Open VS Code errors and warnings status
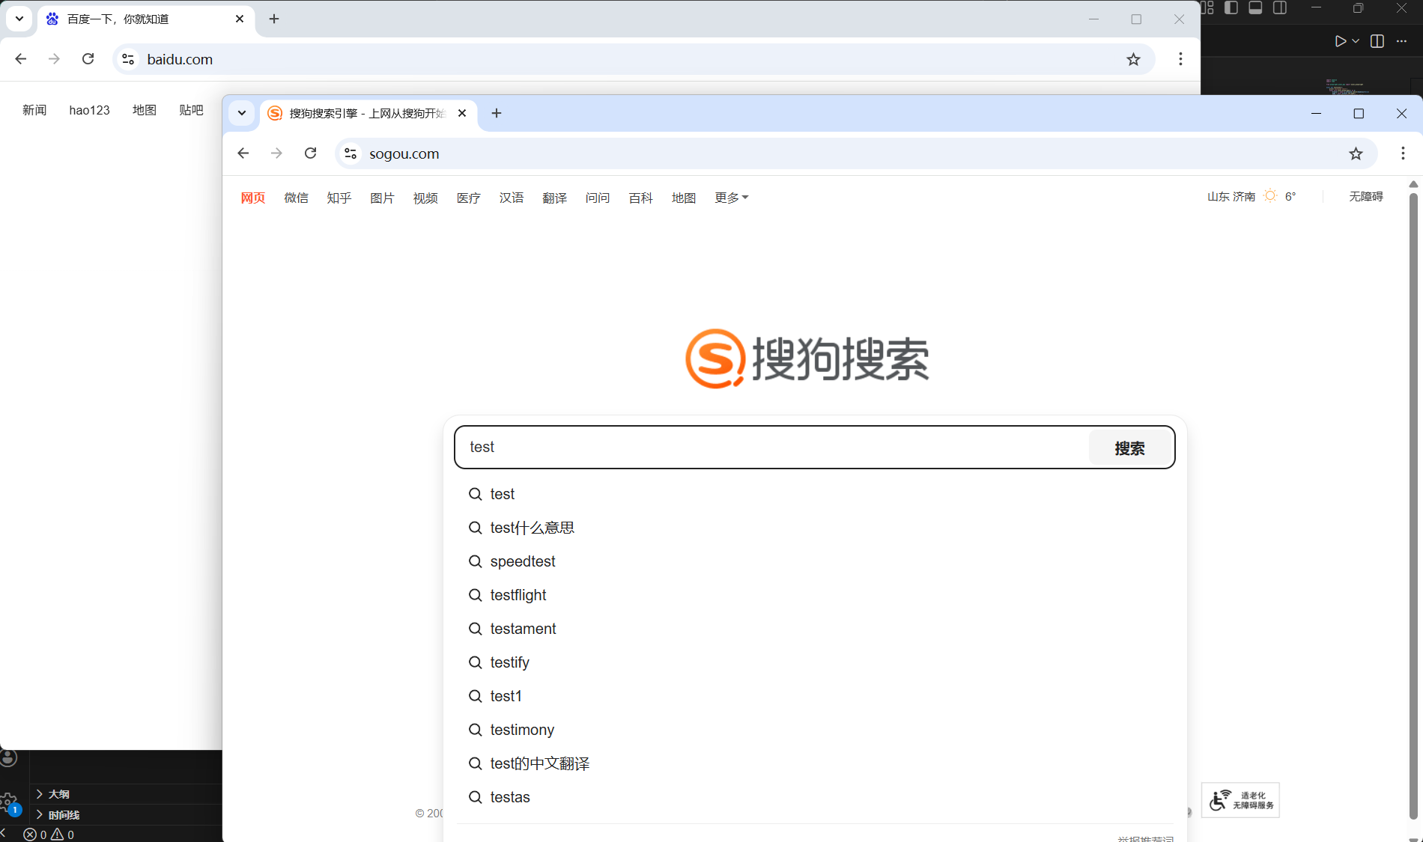 coord(49,835)
